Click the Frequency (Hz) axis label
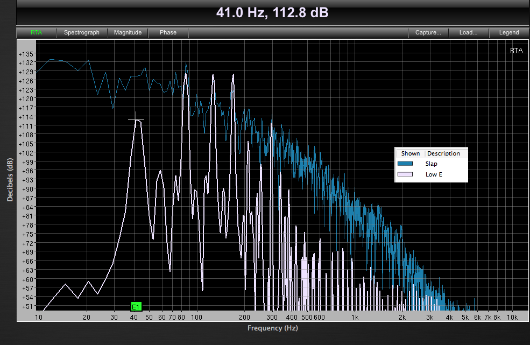This screenshot has width=530, height=345. click(272, 328)
